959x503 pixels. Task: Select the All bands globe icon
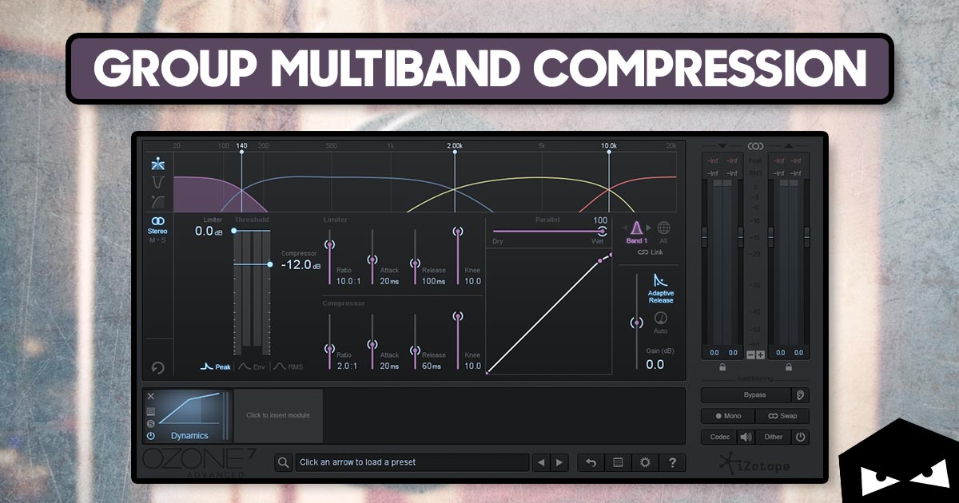click(664, 228)
